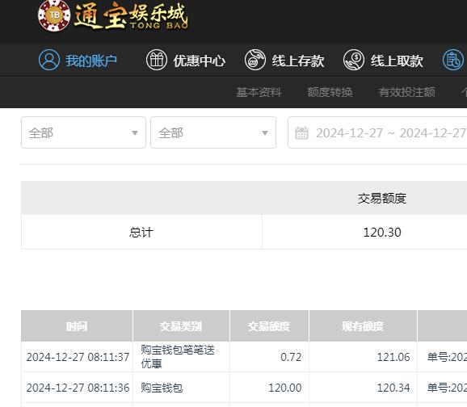
Task: Click the Tong Bao casino chip logo
Action: coord(54,15)
